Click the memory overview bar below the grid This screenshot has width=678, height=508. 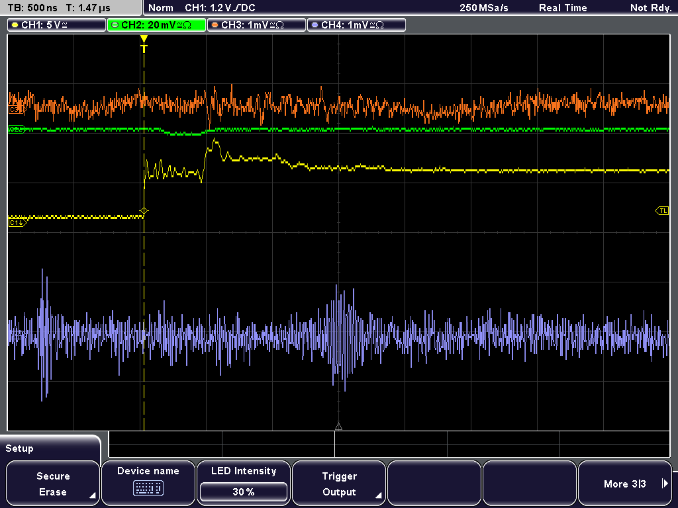pyautogui.click(x=389, y=444)
